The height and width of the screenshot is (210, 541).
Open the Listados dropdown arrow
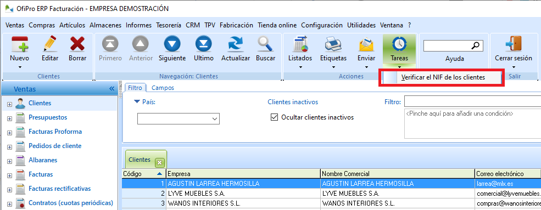click(x=300, y=67)
